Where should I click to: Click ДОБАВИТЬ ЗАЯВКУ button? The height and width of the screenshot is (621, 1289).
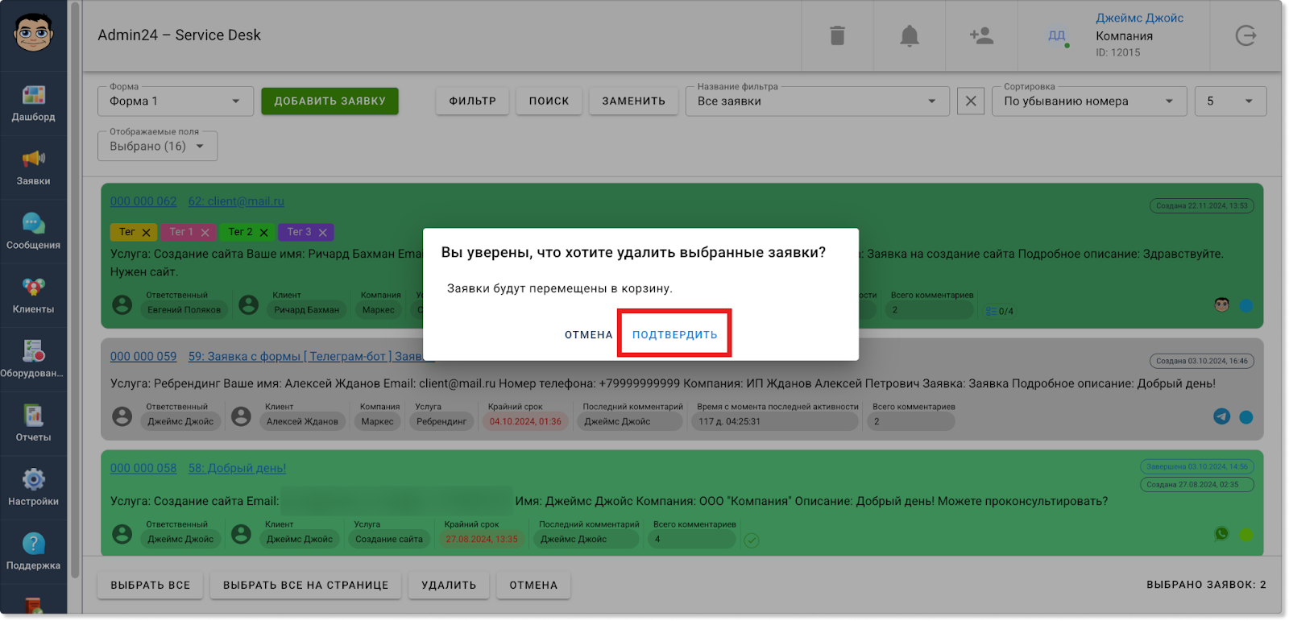point(330,101)
